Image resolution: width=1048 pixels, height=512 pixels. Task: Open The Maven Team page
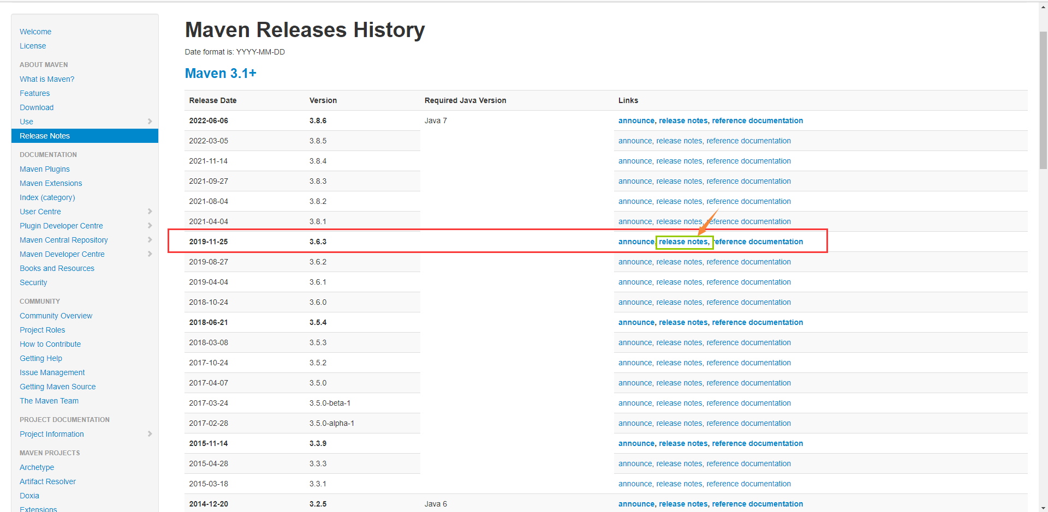[49, 401]
